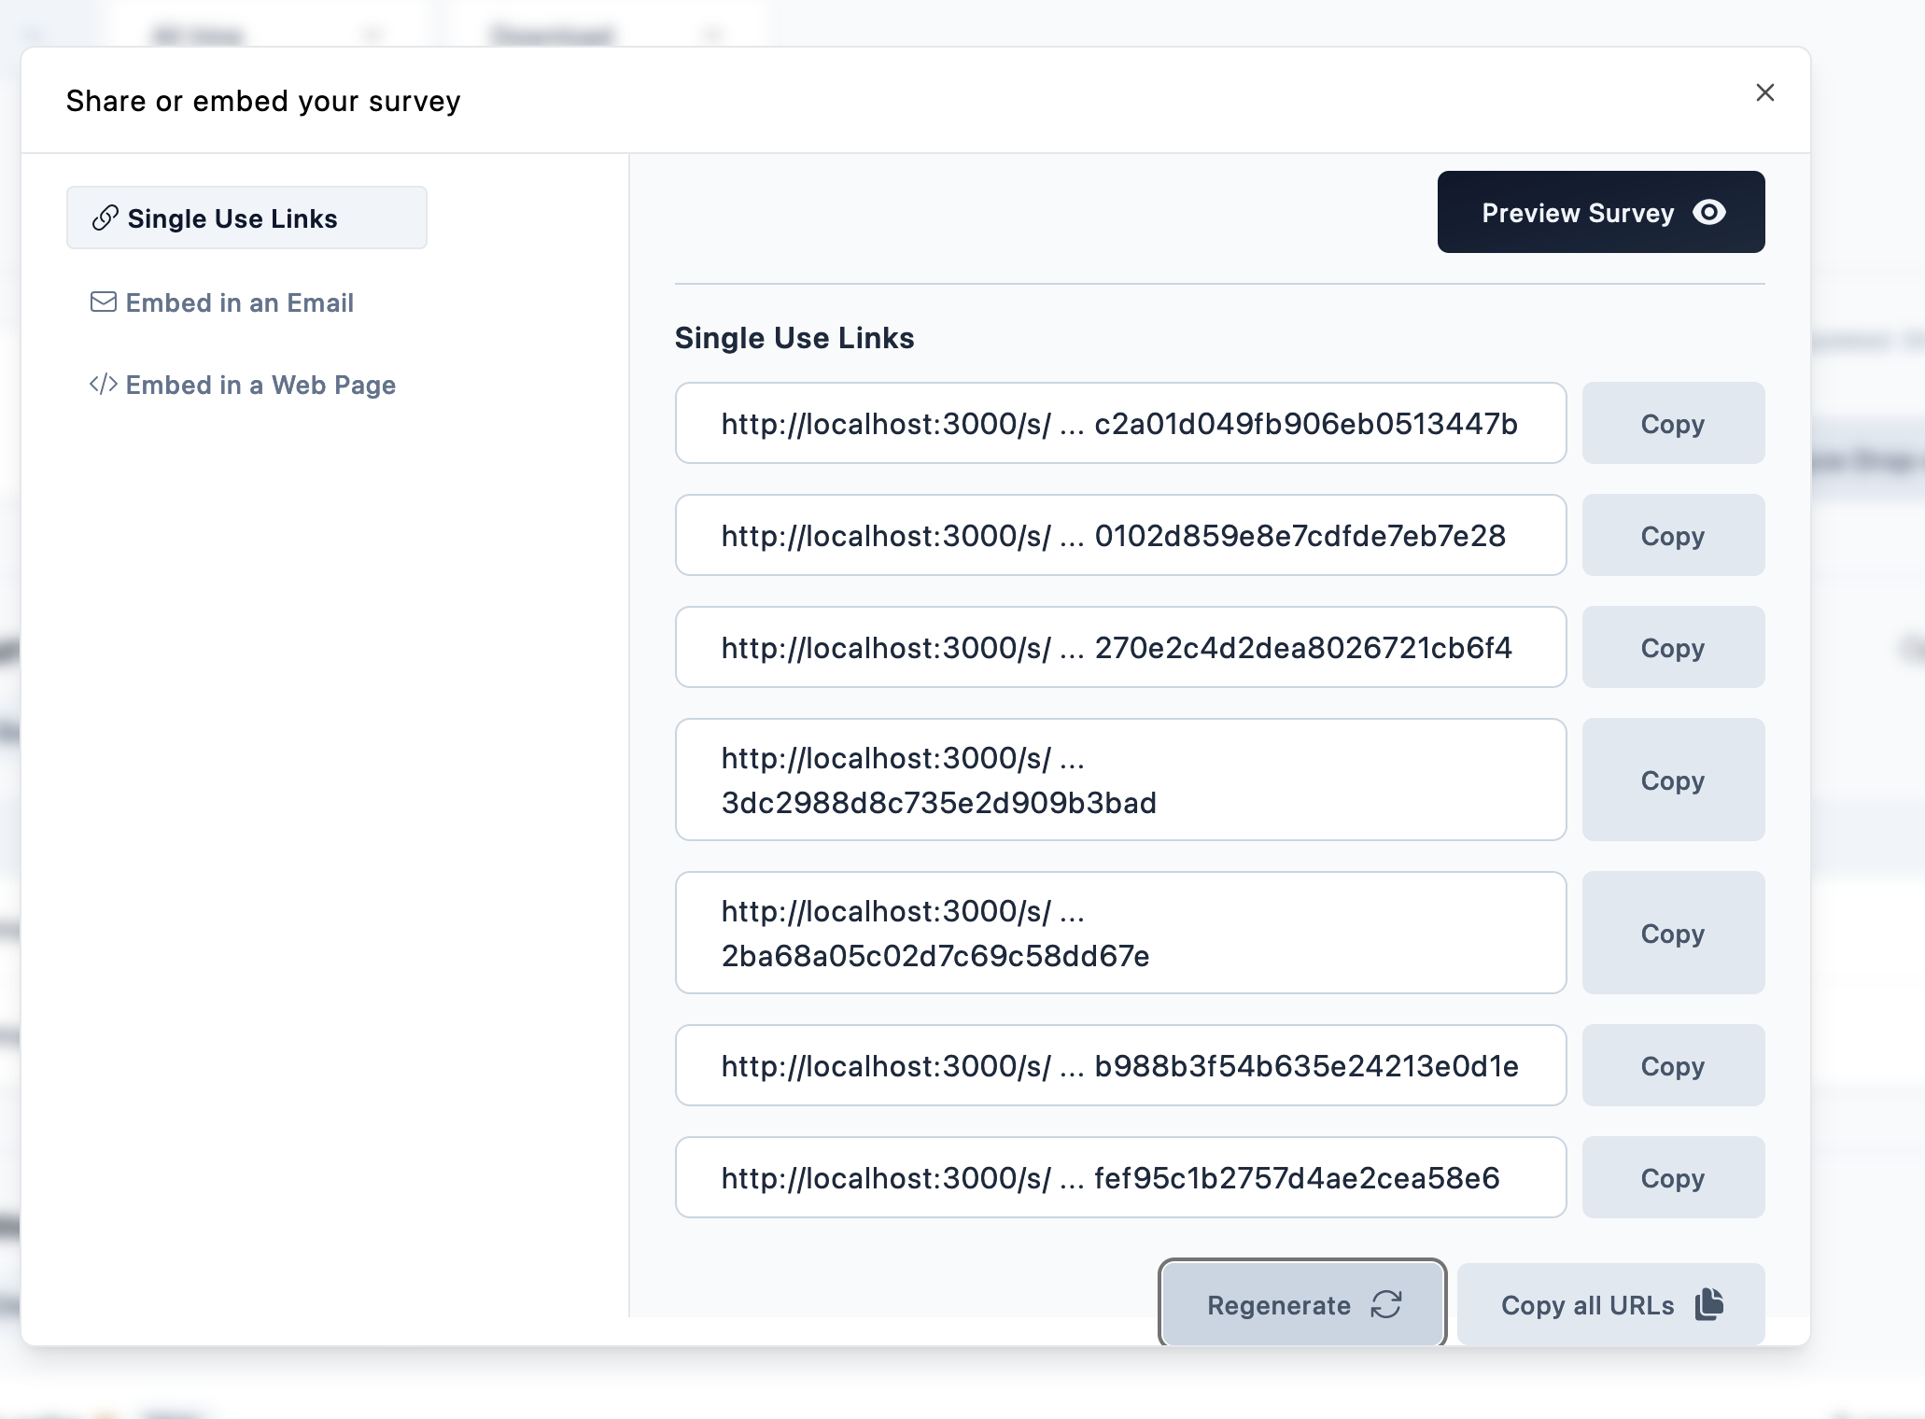The image size is (1925, 1419).
Task: Switch to Embed in an Email section
Action: click(x=240, y=302)
